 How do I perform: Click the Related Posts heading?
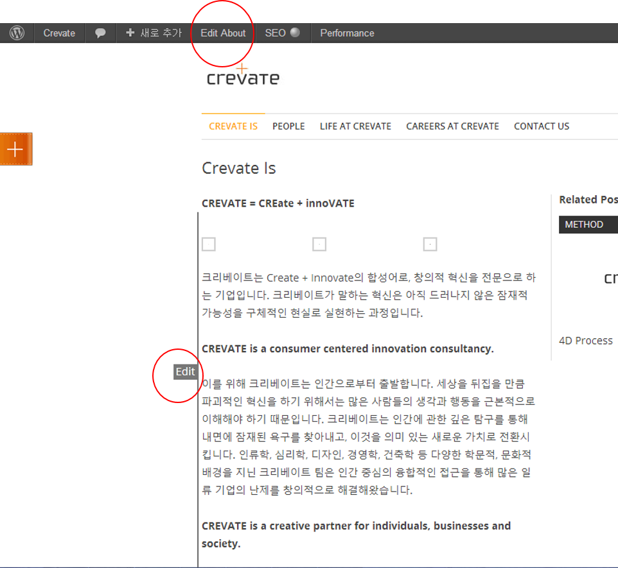(588, 200)
